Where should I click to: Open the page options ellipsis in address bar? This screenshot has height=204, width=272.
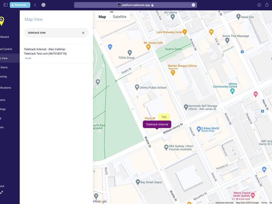coord(194,5)
